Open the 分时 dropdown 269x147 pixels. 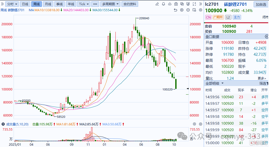[12, 4]
